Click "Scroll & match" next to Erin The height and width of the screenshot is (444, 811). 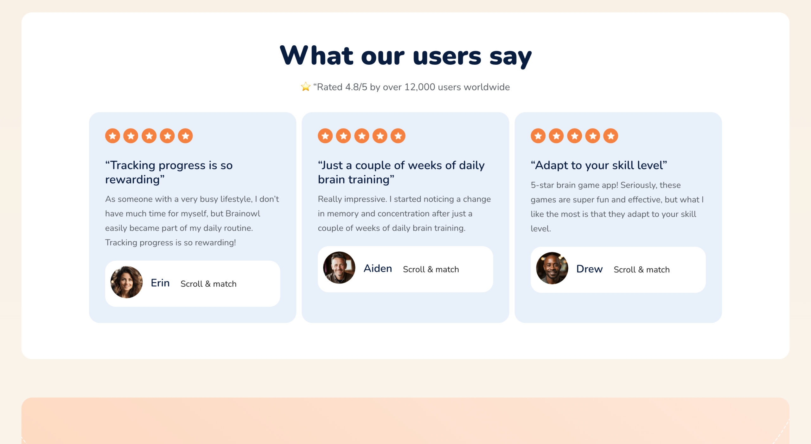coord(208,284)
